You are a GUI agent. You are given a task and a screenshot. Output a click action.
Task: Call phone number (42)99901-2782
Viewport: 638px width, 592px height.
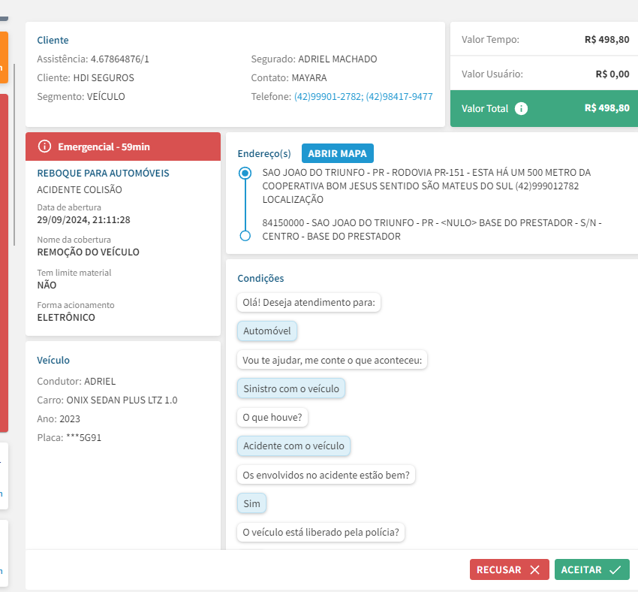tap(327, 97)
